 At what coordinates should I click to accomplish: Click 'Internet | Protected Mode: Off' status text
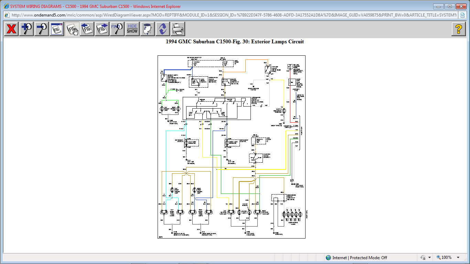[x=360, y=257]
